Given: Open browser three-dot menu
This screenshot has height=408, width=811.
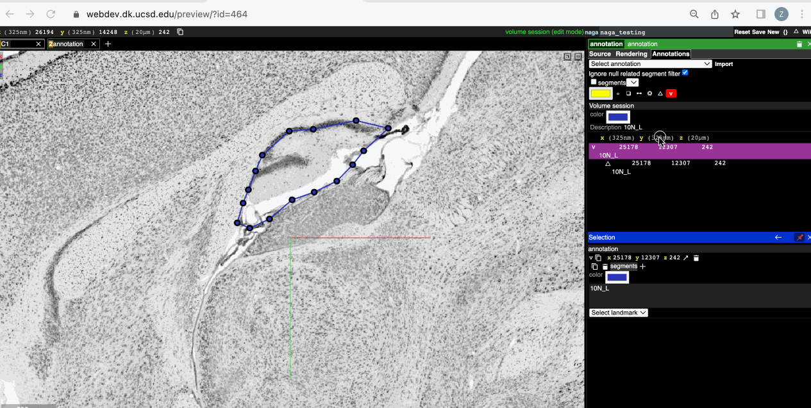Looking at the screenshot, I should (x=801, y=14).
